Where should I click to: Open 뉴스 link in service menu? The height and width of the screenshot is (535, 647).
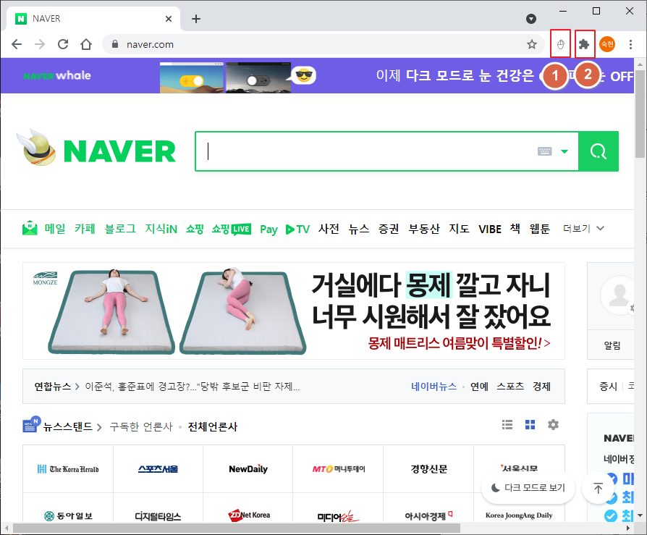[358, 229]
